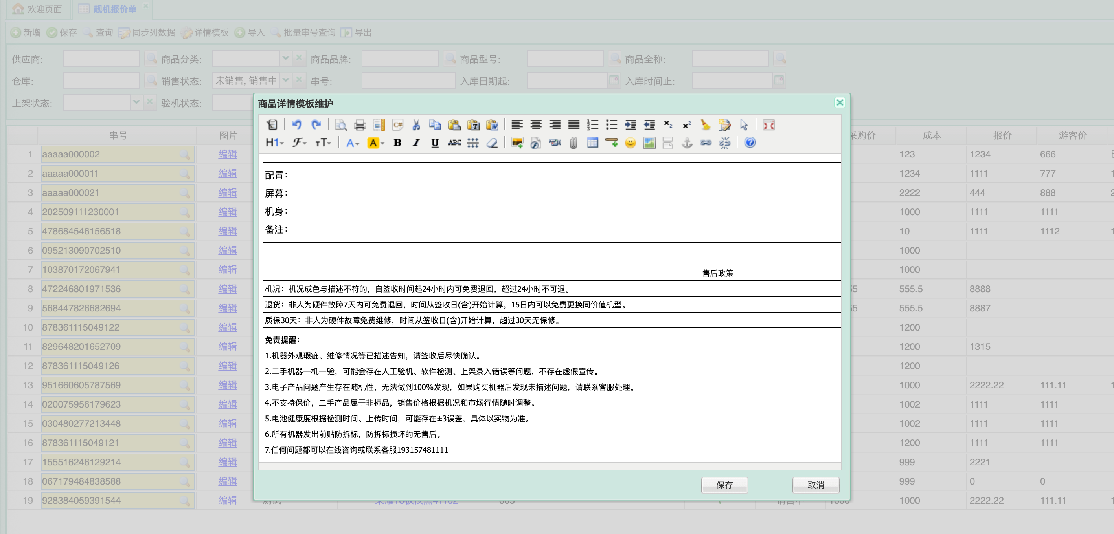
Task: Open the font size dropdown
Action: [x=323, y=143]
